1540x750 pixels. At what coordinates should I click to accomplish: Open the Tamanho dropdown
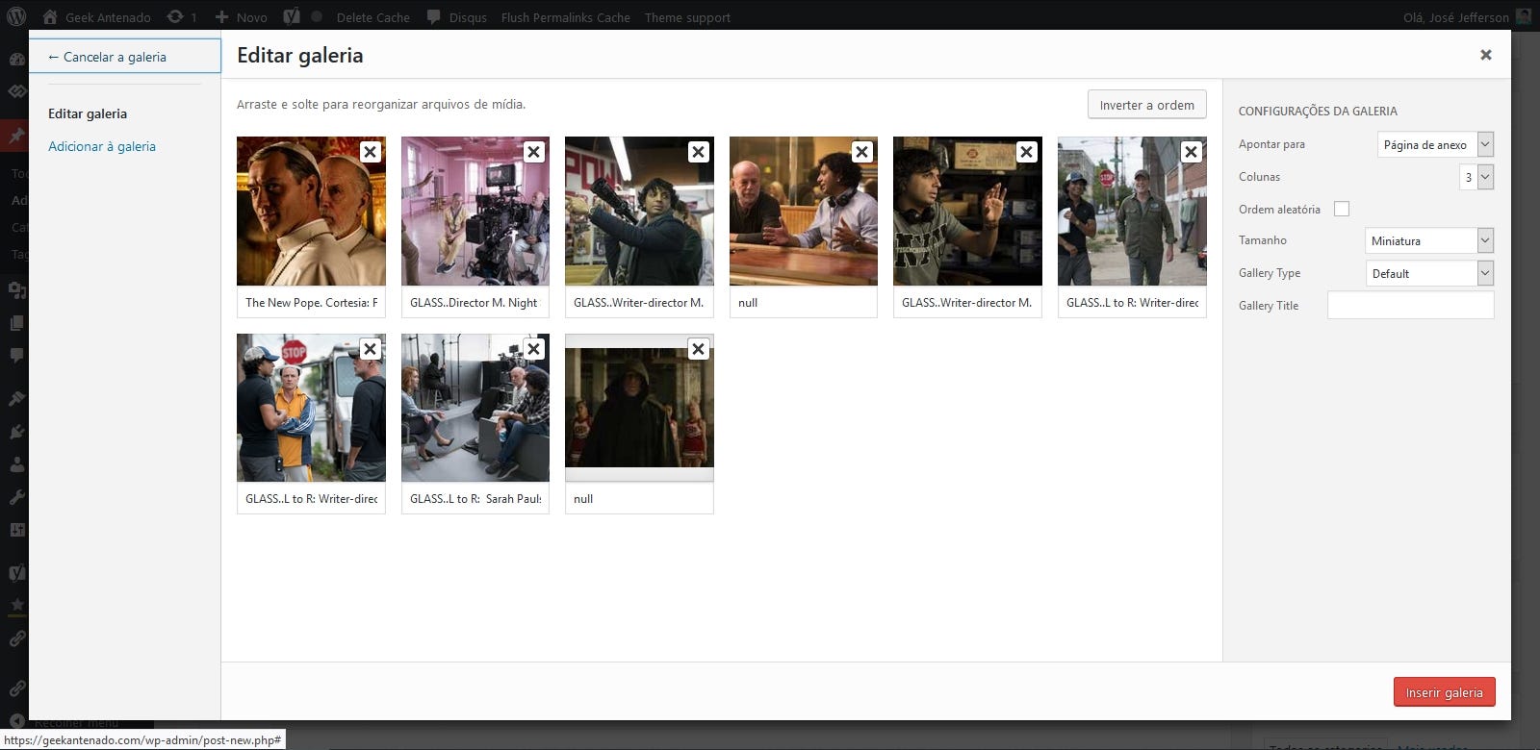pyautogui.click(x=1429, y=240)
